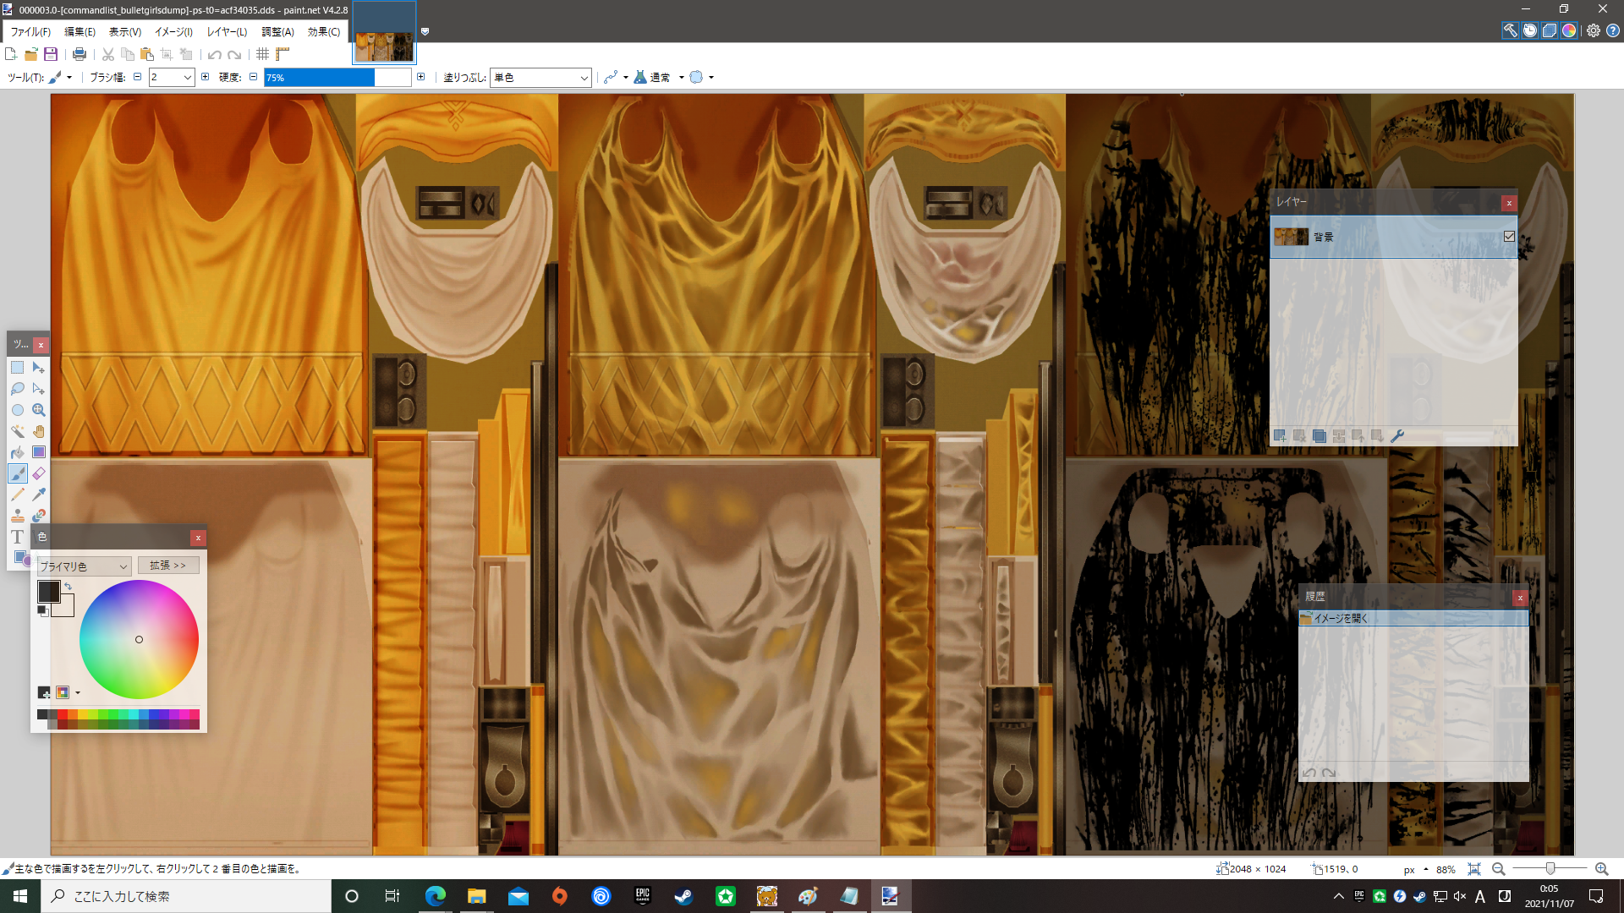1624x913 pixels.
Task: Toggle rulers display
Action: pos(283,54)
